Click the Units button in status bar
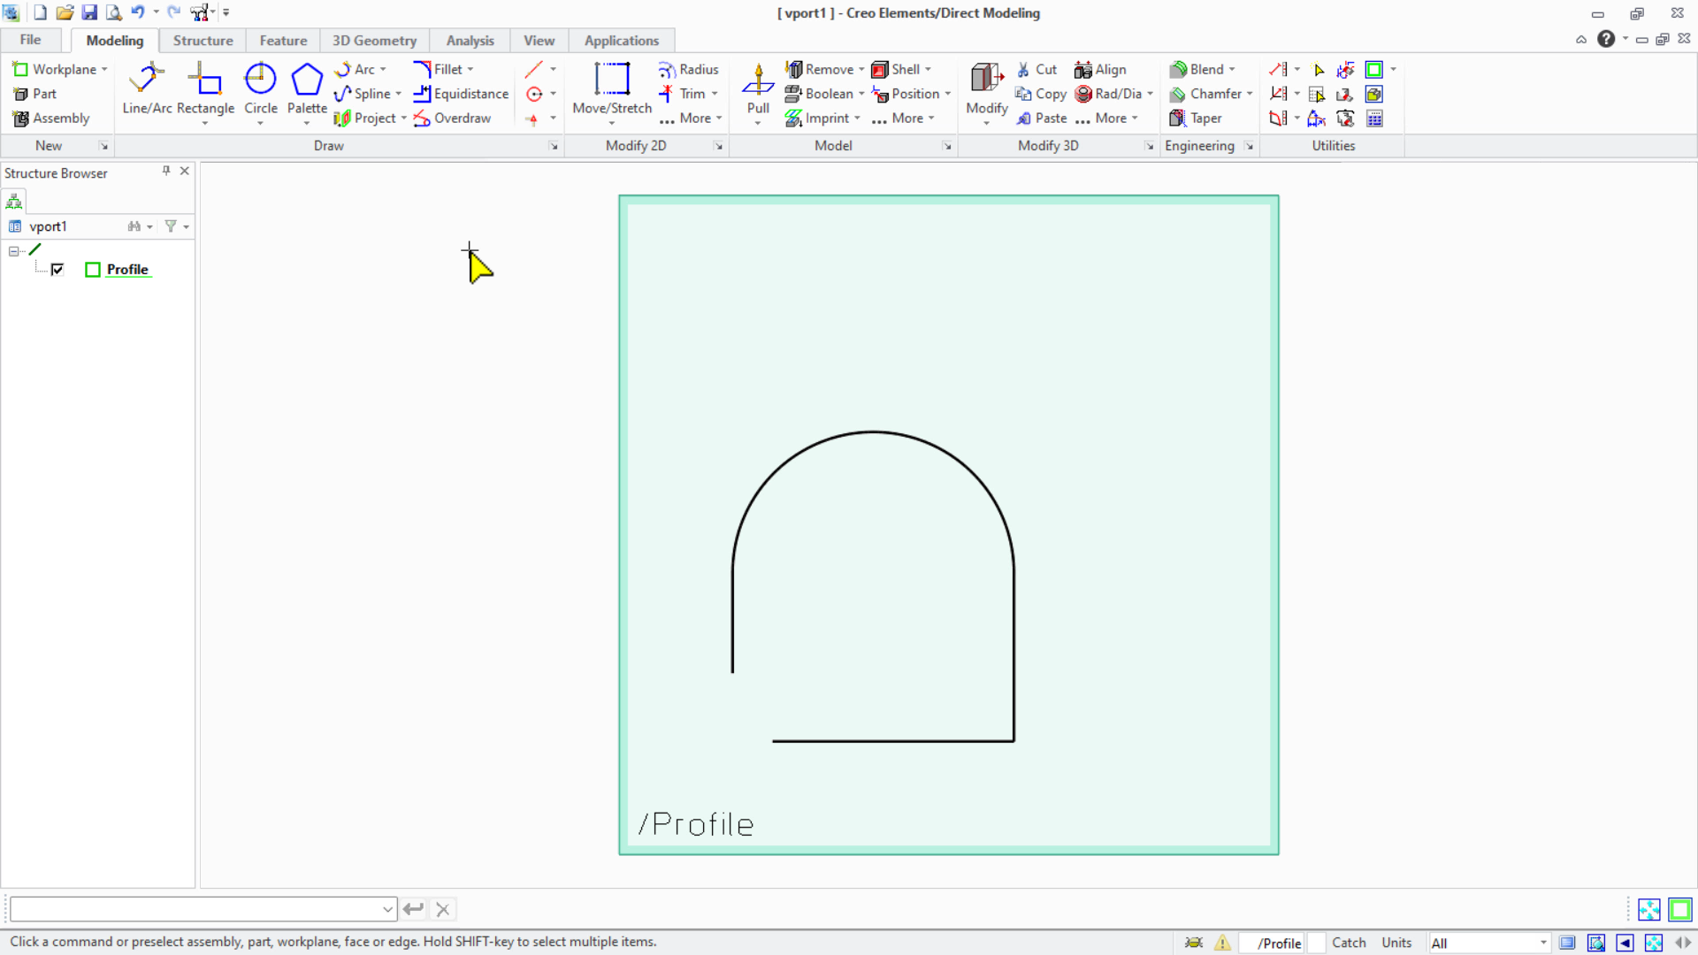Viewport: 1698px width, 955px height. point(1396,944)
